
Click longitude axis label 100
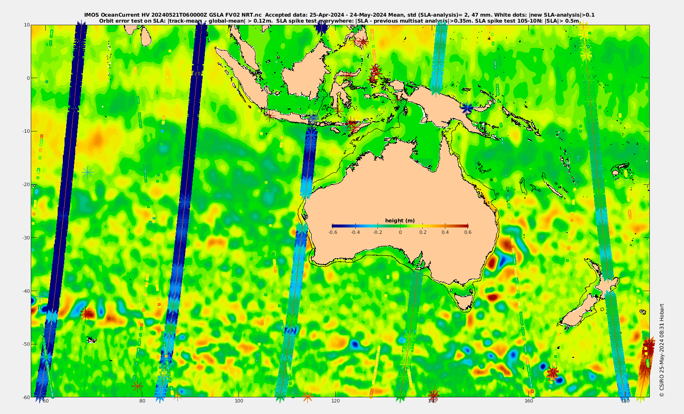[239, 401]
